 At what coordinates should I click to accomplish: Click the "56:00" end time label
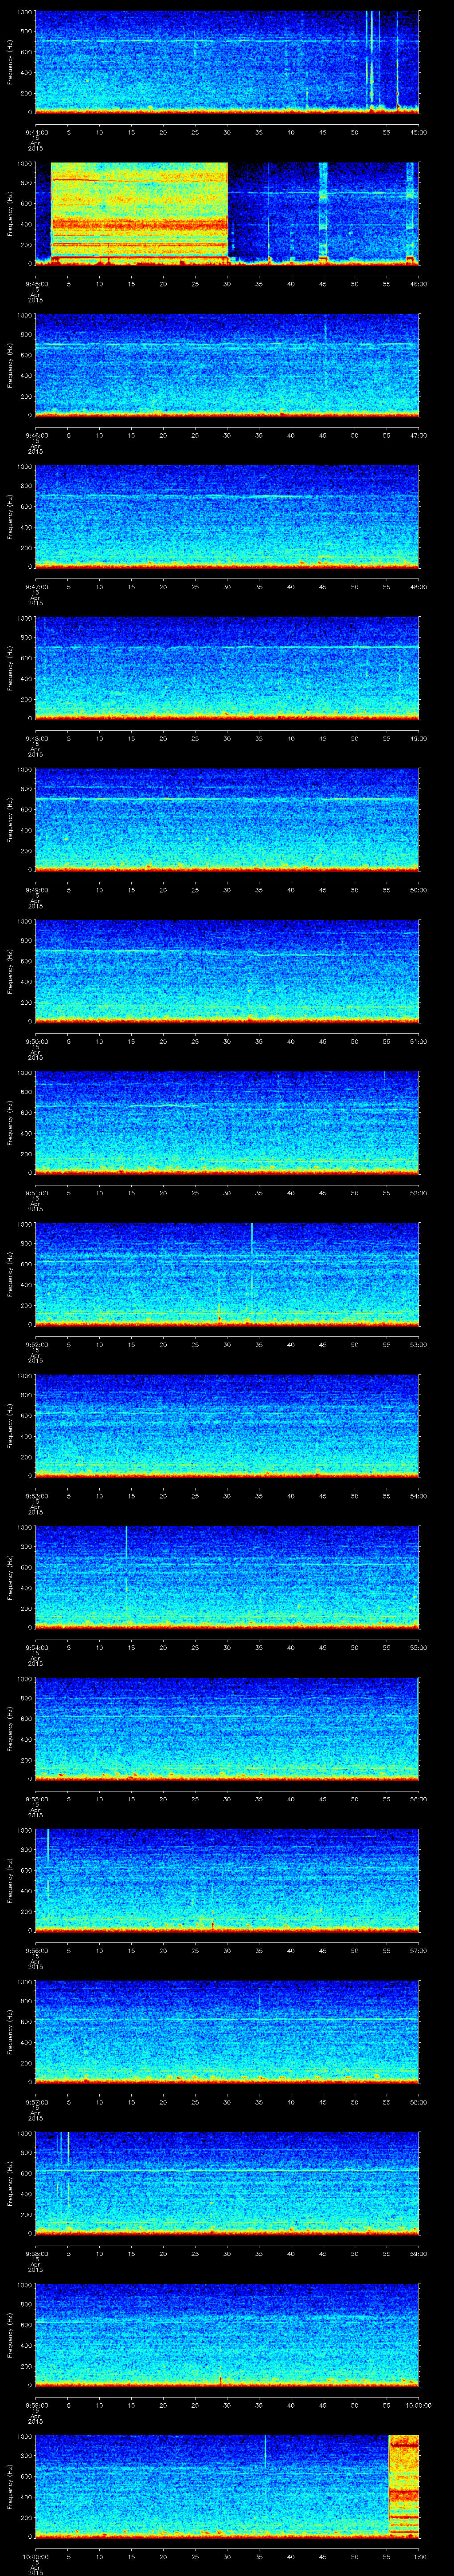click(419, 1799)
